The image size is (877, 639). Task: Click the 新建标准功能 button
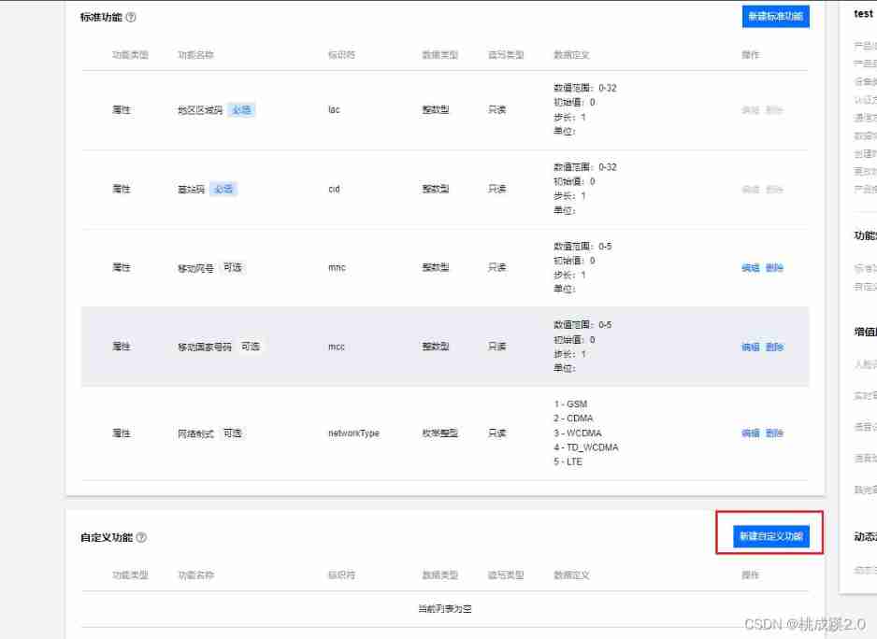[x=774, y=17]
